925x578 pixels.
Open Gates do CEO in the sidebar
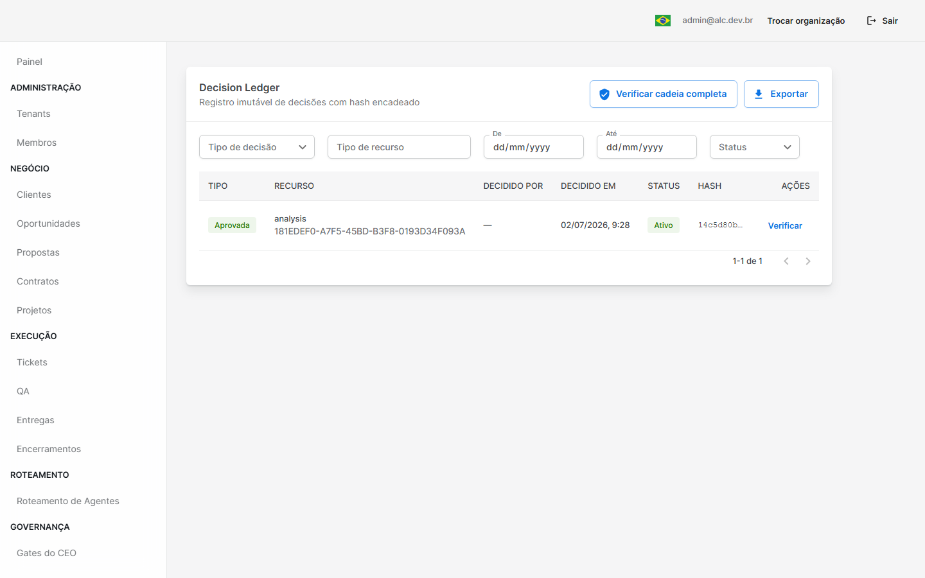click(x=46, y=553)
